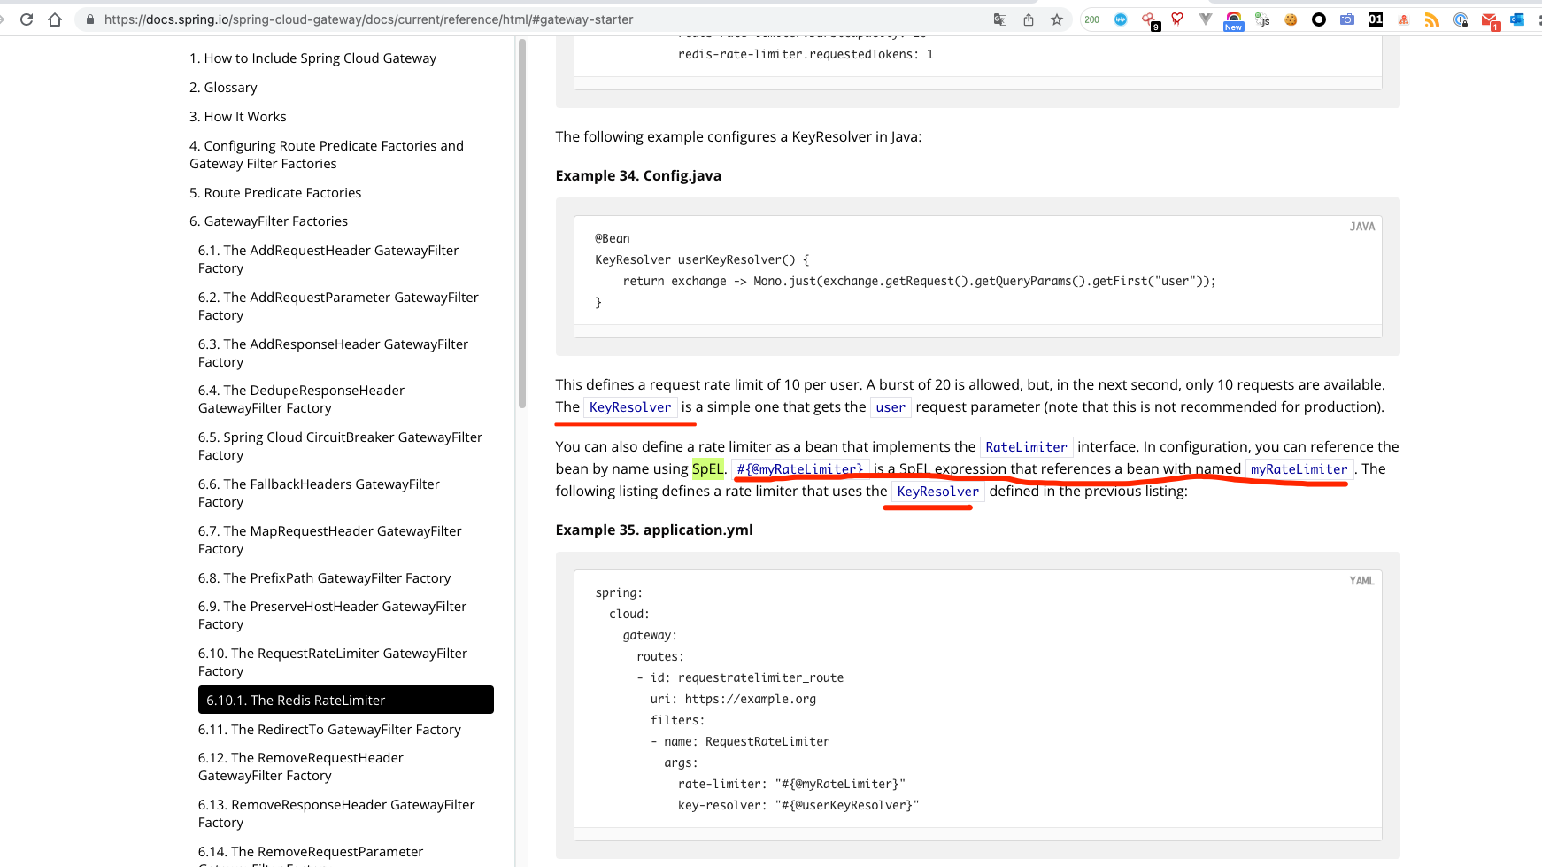The height and width of the screenshot is (867, 1542).
Task: Open the black 01 extension icon
Action: click(1376, 19)
